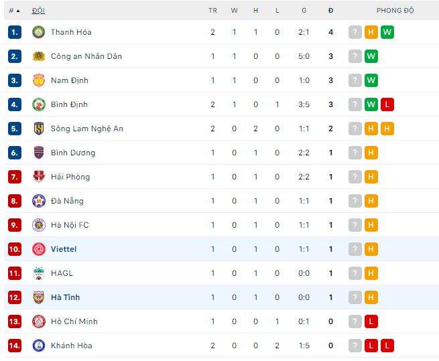Click the Hà Nội FC crest
The height and width of the screenshot is (361, 439).
38,225
